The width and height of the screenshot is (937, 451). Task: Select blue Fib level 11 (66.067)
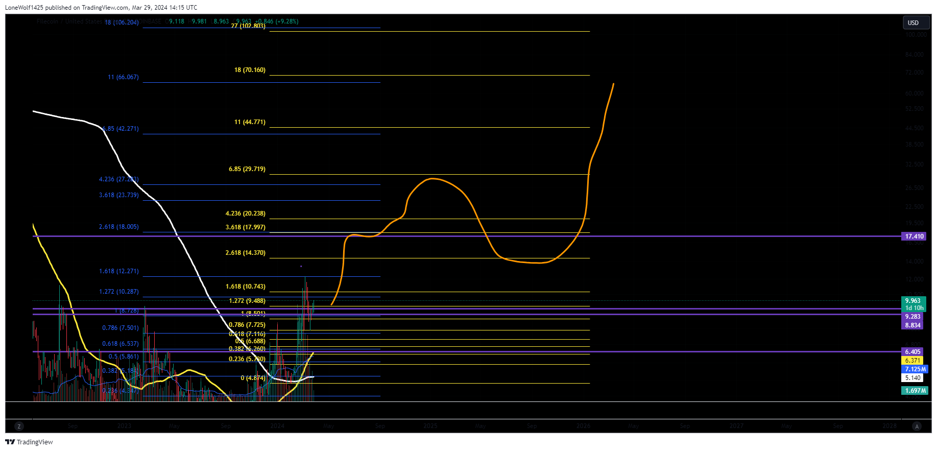123,77
